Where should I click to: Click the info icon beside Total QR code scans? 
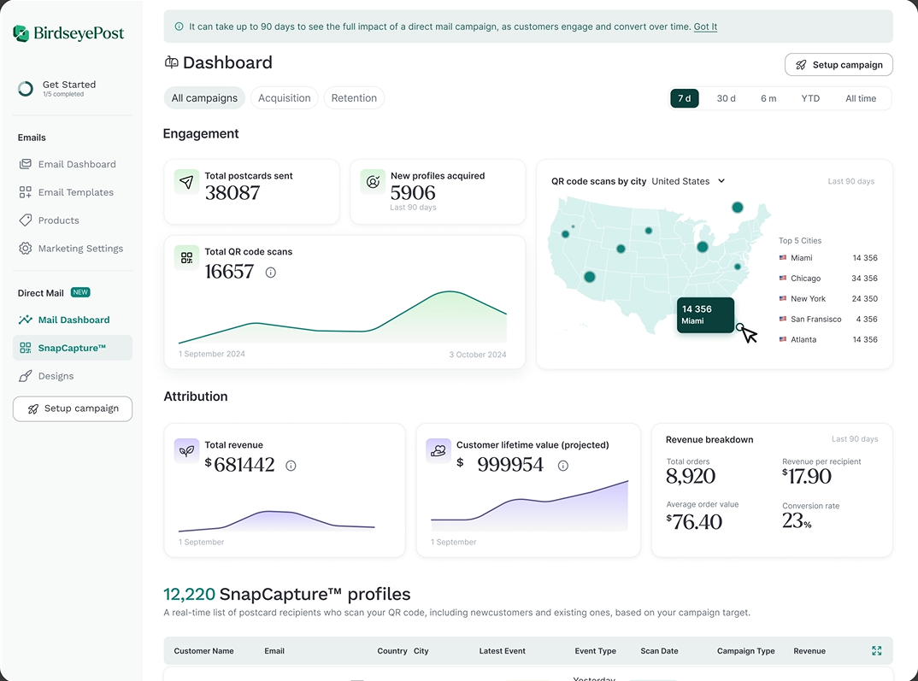point(271,273)
